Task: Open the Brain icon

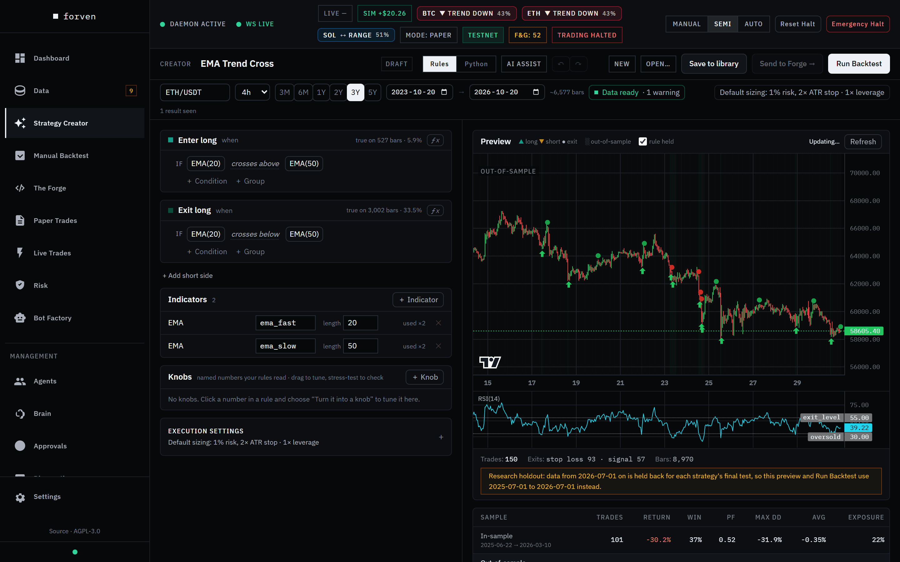Action: coord(20,413)
